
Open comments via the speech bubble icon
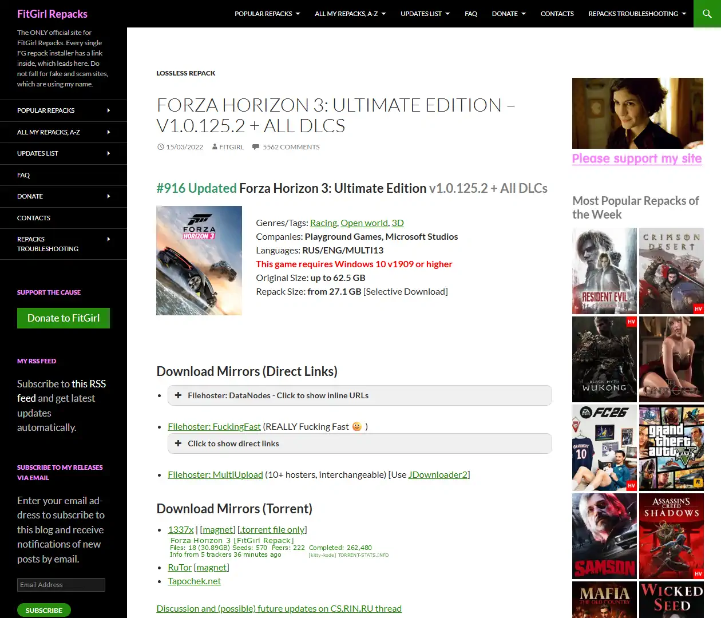coord(256,146)
